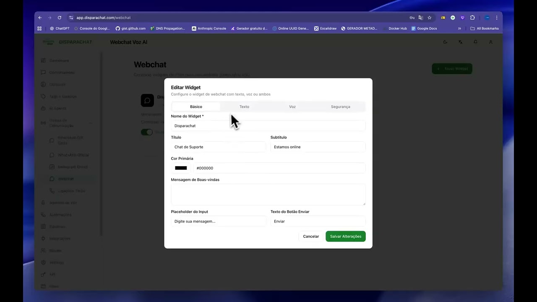The width and height of the screenshot is (537, 302).
Task: Open the browser extensions puzzle icon
Action: pos(472,18)
